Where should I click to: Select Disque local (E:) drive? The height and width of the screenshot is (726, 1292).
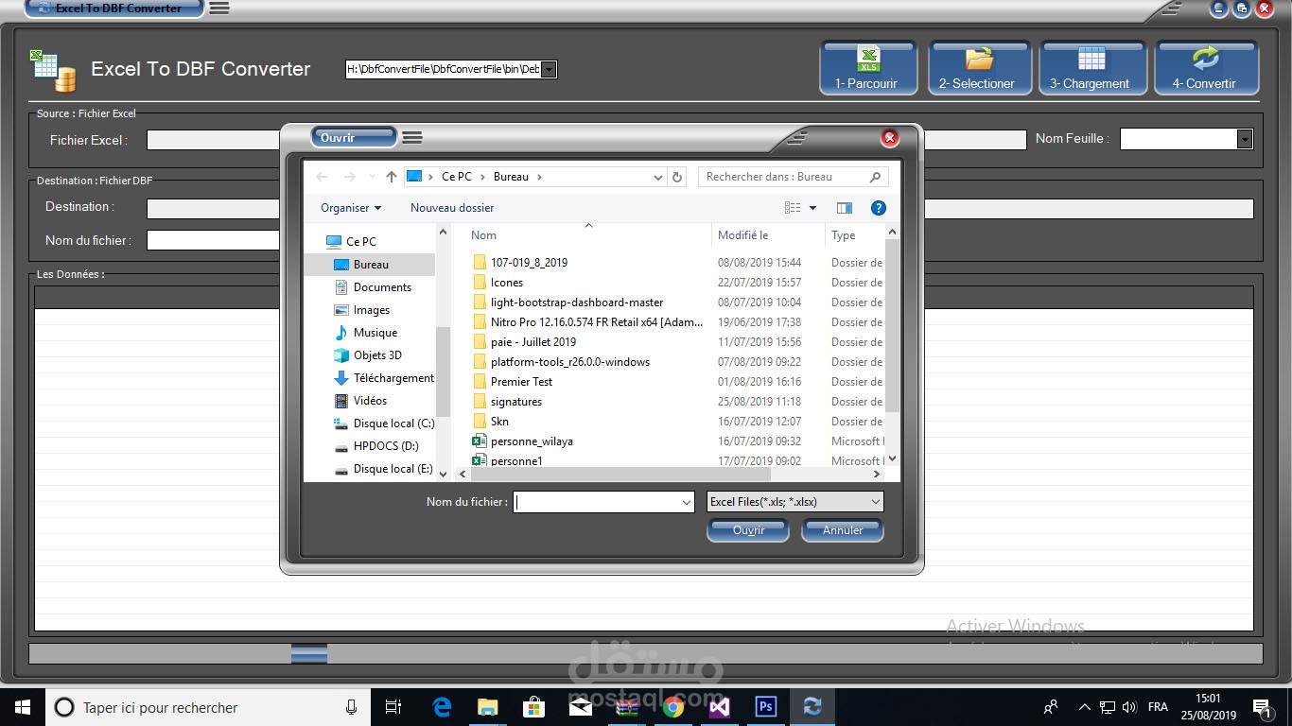click(383, 469)
